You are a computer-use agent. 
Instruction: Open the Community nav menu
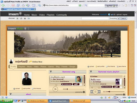click(x=62, y=15)
